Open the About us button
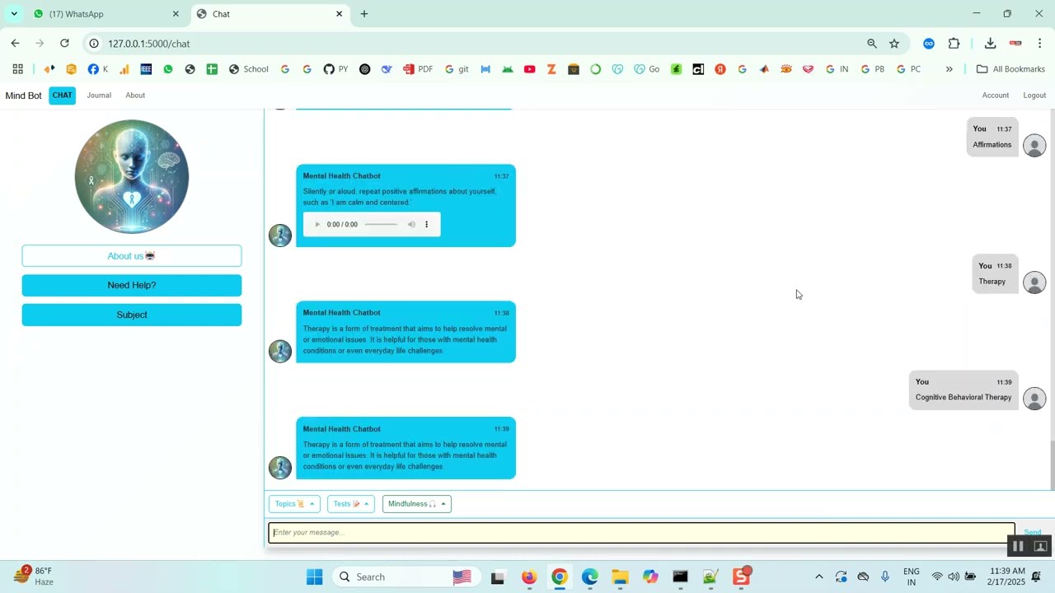 pos(132,256)
